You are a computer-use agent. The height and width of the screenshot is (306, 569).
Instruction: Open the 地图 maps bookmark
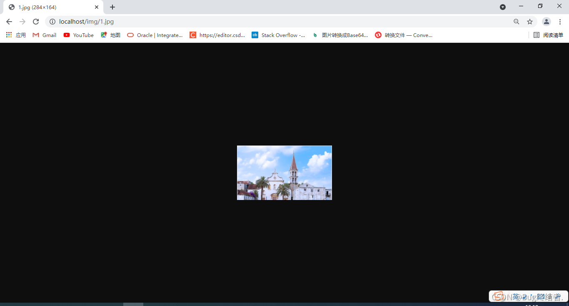pyautogui.click(x=110, y=35)
